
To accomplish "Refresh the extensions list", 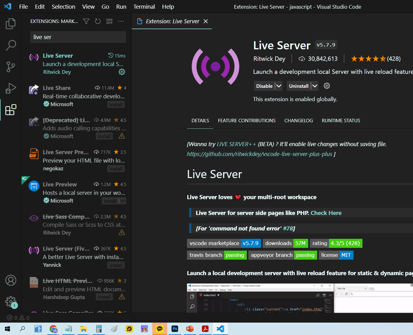I will coord(98,21).
